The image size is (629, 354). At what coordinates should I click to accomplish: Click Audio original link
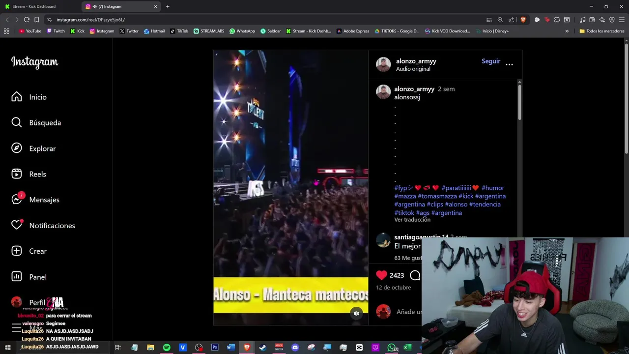click(413, 69)
